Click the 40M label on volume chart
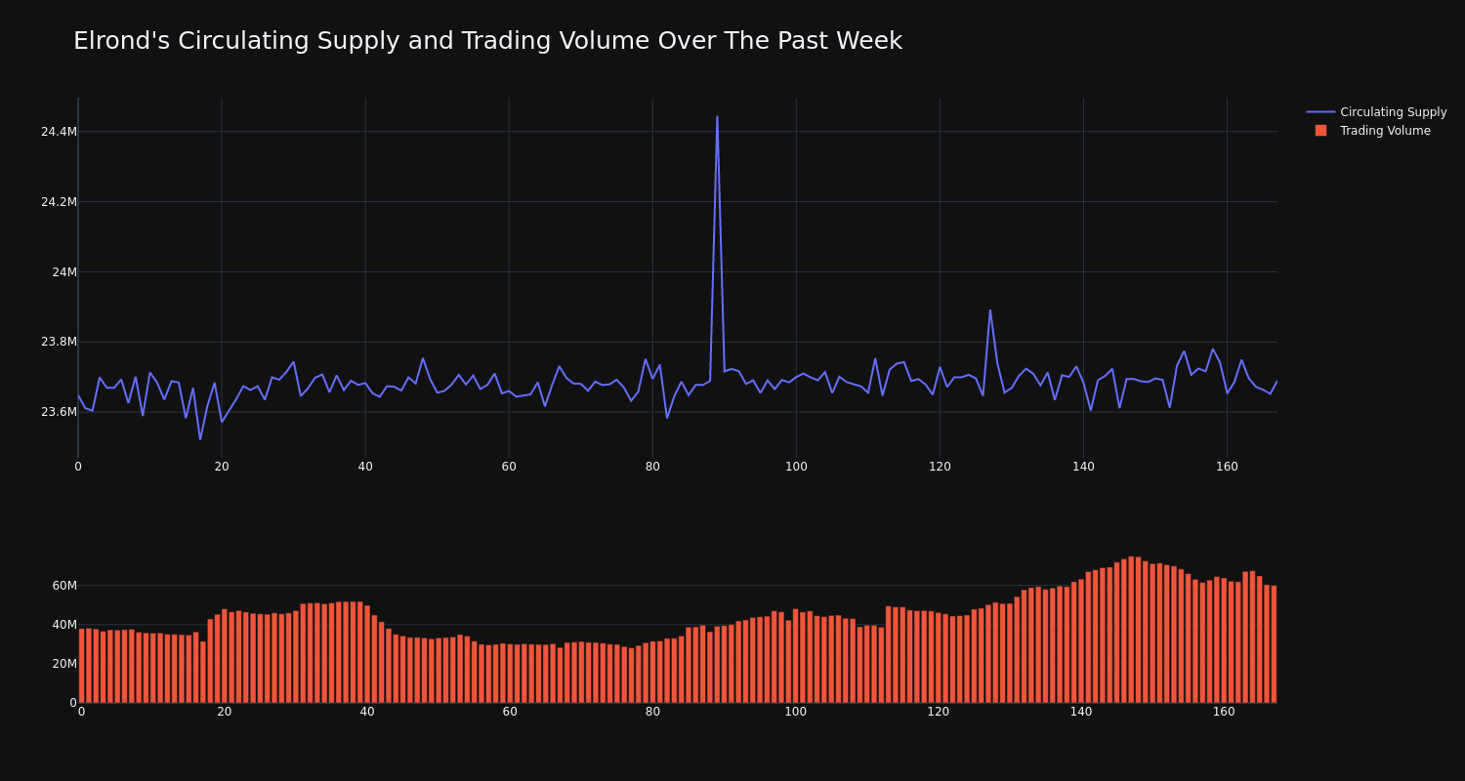Image resolution: width=1465 pixels, height=781 pixels. coord(64,625)
